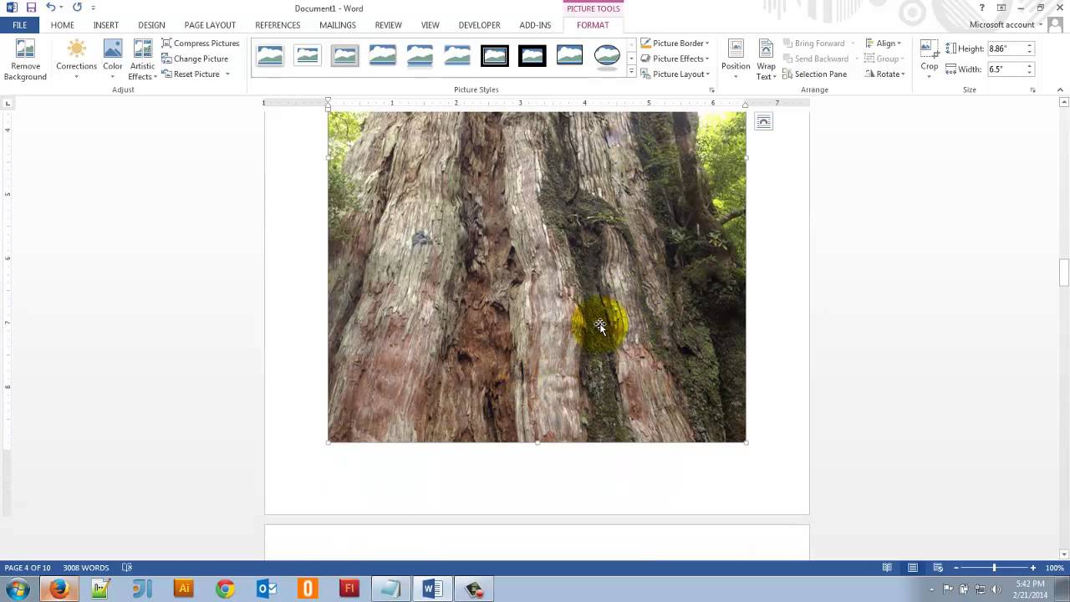
Task: Increase picture height with stepper
Action: pyautogui.click(x=1030, y=45)
